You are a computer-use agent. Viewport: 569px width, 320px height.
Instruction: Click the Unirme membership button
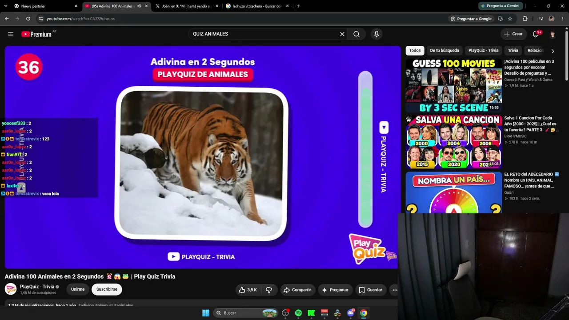[x=78, y=289]
